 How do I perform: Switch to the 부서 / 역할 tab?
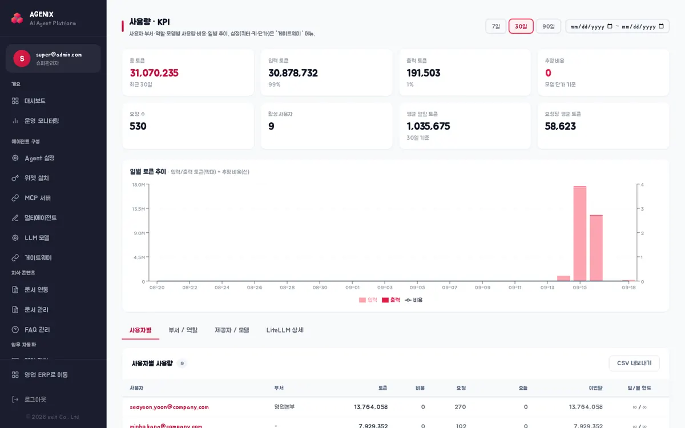pyautogui.click(x=183, y=330)
